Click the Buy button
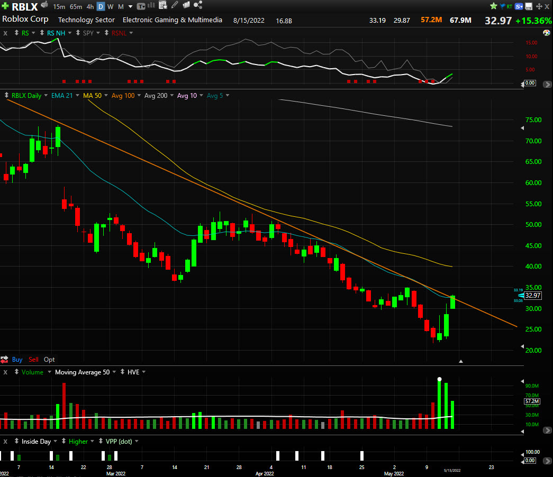The height and width of the screenshot is (477, 553). click(17, 360)
